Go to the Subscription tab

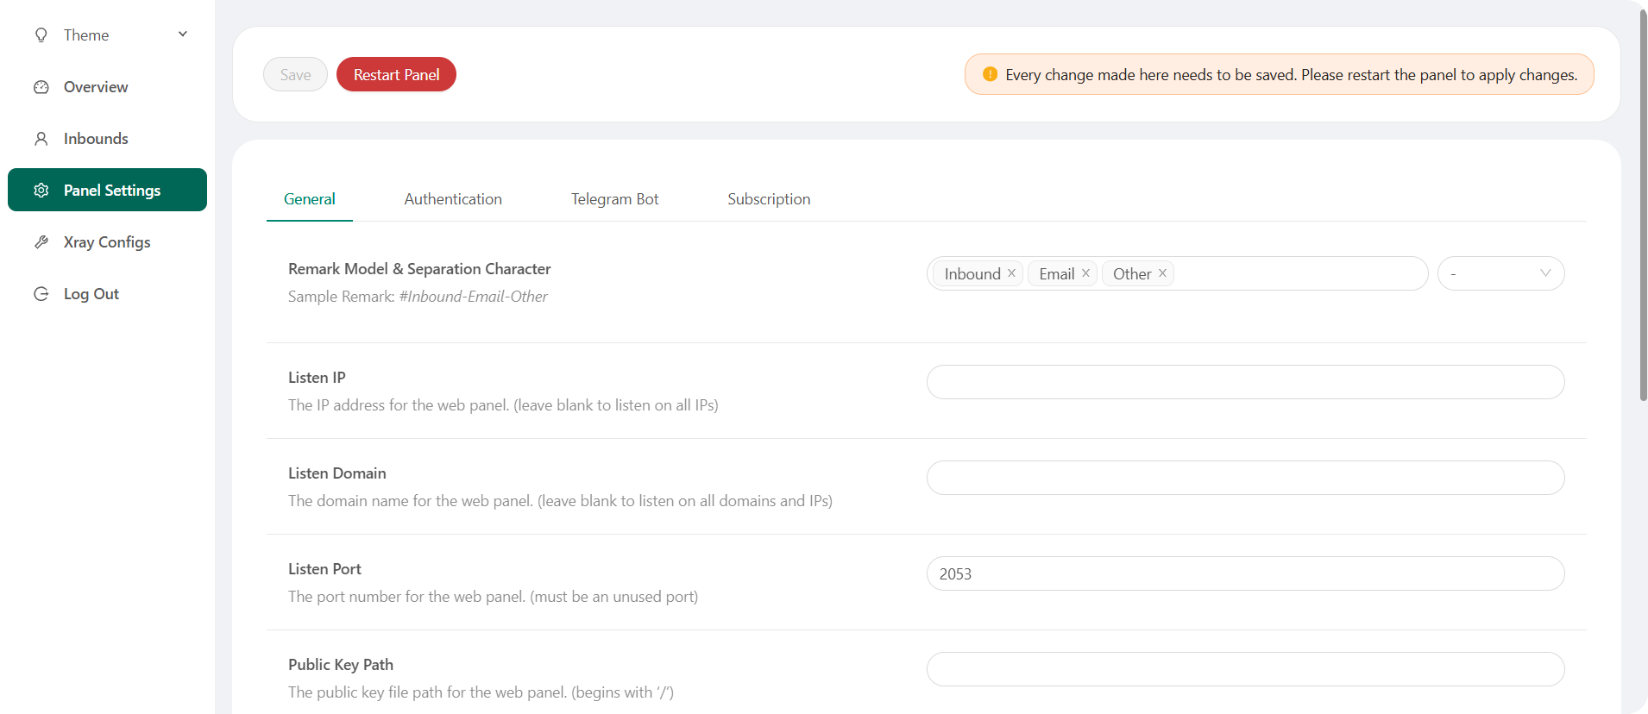pos(769,199)
